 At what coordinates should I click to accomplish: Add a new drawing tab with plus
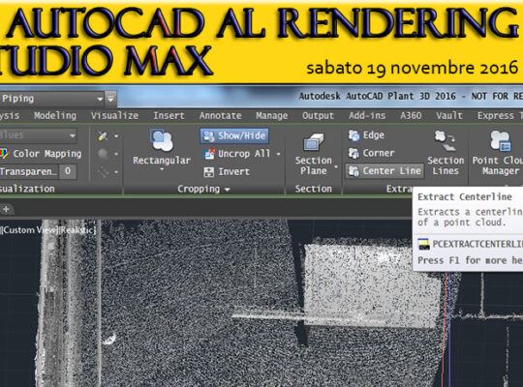point(6,209)
